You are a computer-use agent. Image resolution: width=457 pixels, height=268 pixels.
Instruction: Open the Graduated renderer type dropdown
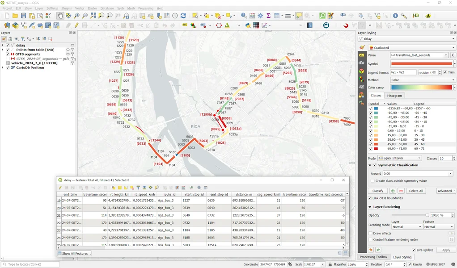pyautogui.click(x=411, y=47)
